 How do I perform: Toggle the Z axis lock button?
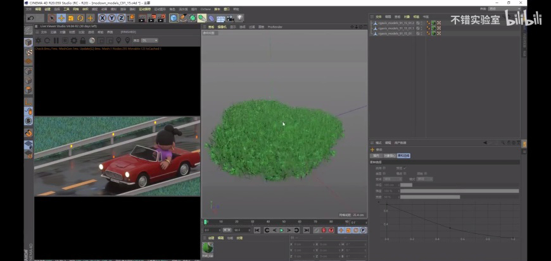click(x=122, y=18)
